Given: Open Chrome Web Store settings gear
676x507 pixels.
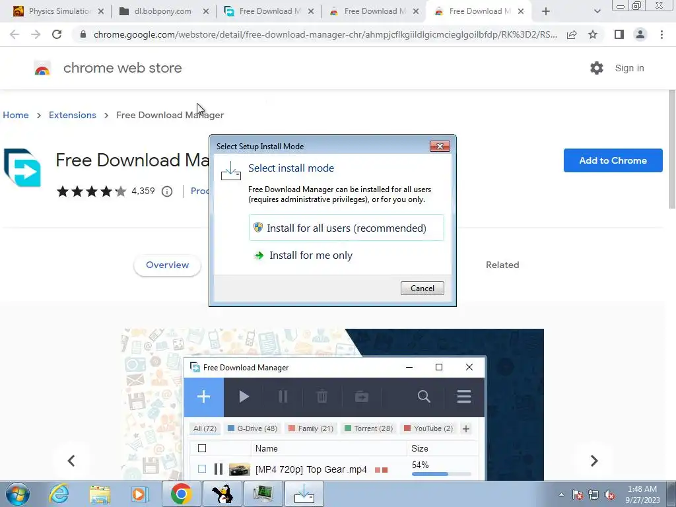Looking at the screenshot, I should coord(597,68).
